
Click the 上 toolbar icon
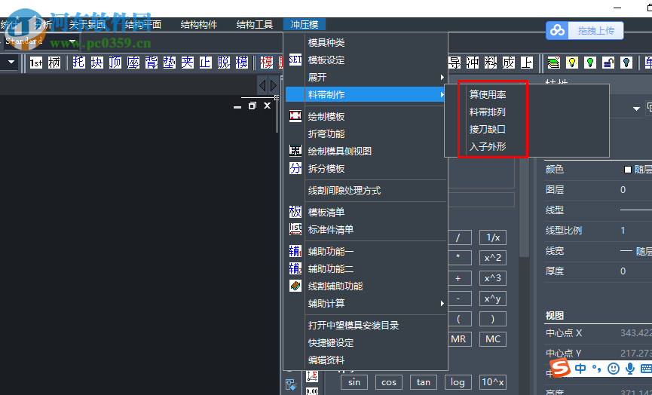(x=527, y=63)
